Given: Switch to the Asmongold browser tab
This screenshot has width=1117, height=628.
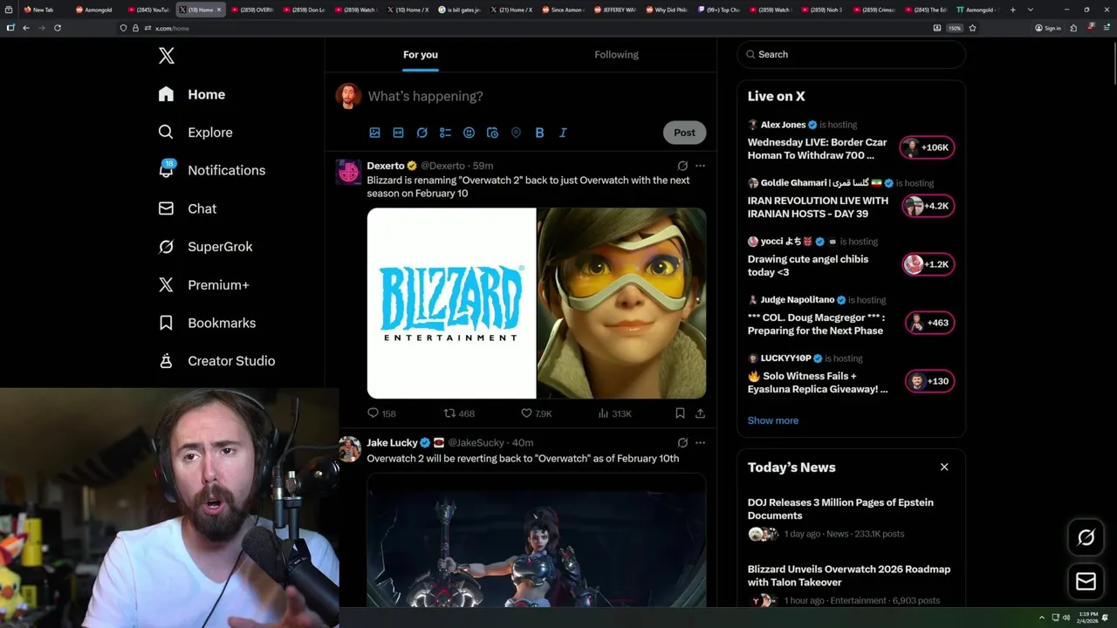Looking at the screenshot, I should (x=98, y=10).
